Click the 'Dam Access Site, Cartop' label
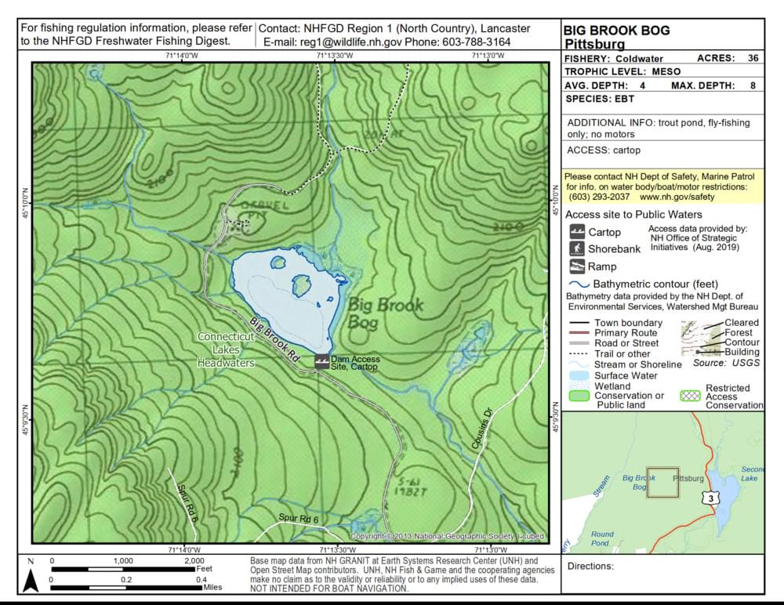The image size is (784, 605). 355,363
